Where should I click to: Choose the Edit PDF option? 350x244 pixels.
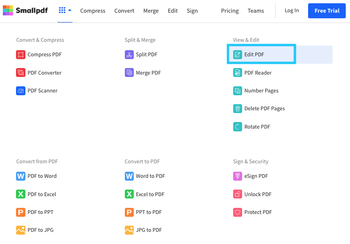[254, 55]
